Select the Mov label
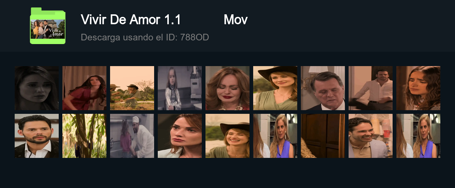 point(236,20)
